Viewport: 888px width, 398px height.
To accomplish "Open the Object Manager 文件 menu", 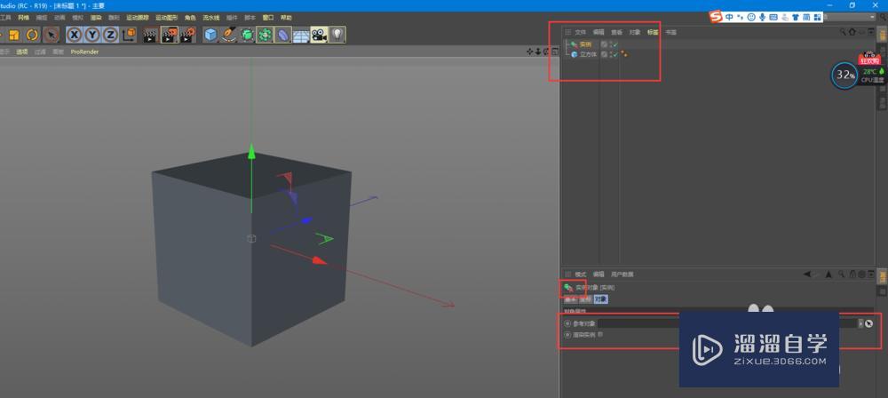I will tap(581, 32).
